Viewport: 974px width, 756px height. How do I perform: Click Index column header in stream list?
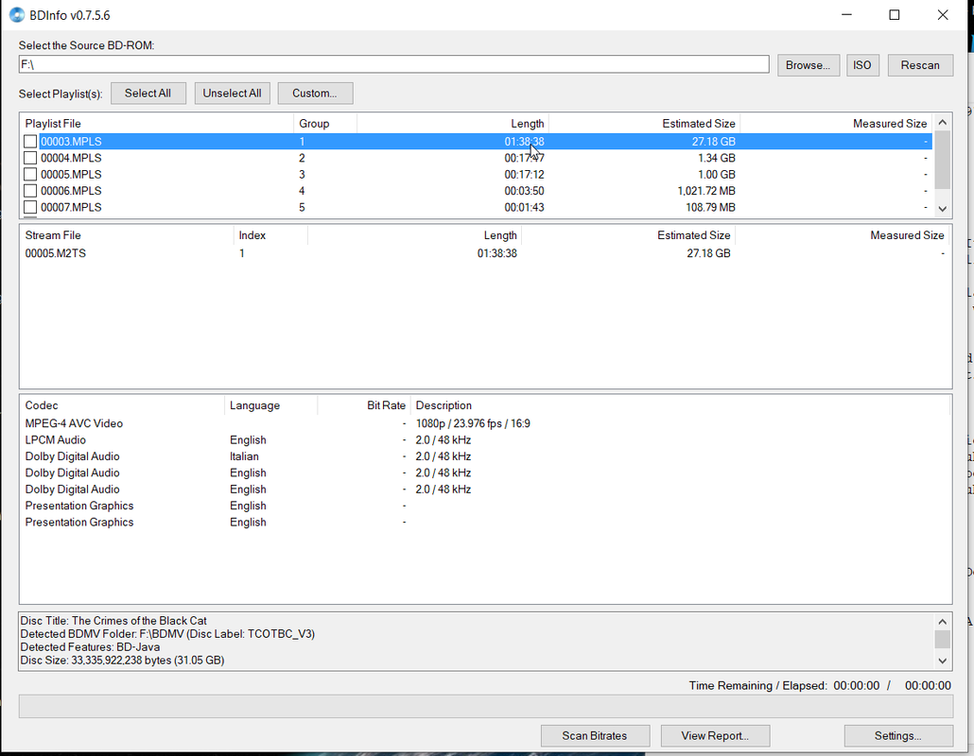click(x=270, y=235)
